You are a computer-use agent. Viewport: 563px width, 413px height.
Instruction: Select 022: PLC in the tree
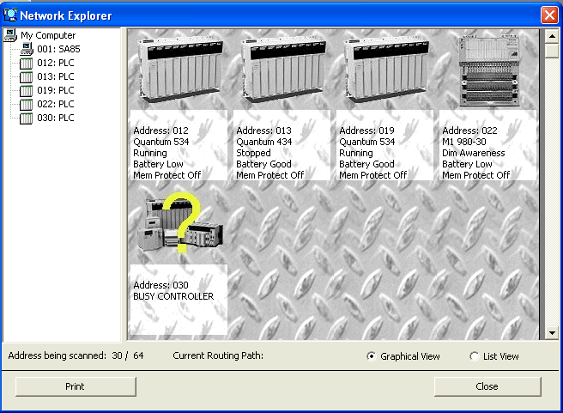tap(56, 104)
